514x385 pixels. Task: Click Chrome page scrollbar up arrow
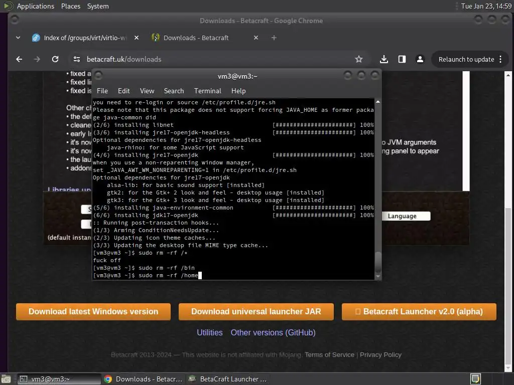coord(508,75)
